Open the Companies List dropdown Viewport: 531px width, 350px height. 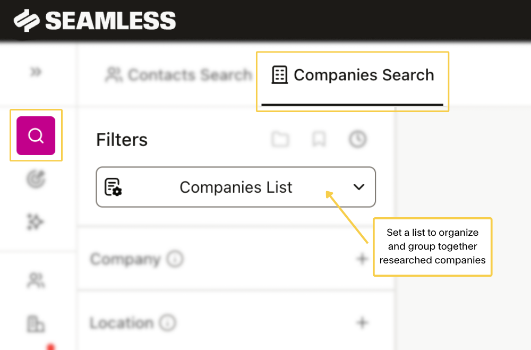358,187
